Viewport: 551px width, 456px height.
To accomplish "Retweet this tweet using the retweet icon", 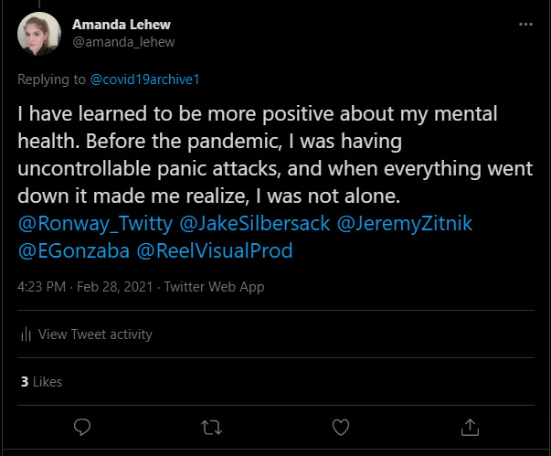I will point(211,427).
